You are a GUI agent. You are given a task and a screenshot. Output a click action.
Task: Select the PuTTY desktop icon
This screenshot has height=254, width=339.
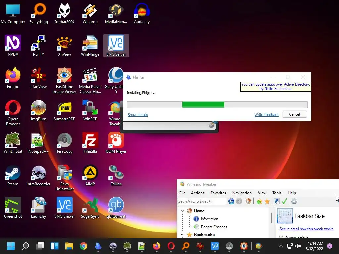coord(39,46)
